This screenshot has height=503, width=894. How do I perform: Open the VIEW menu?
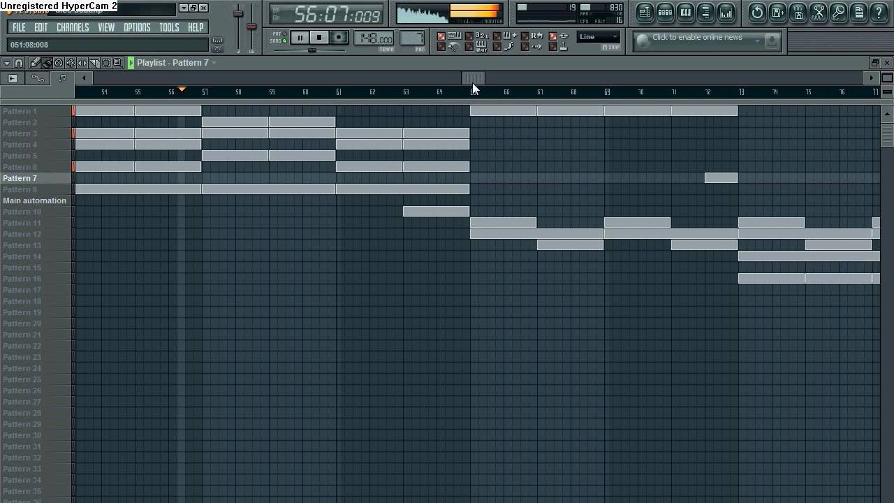pos(106,27)
